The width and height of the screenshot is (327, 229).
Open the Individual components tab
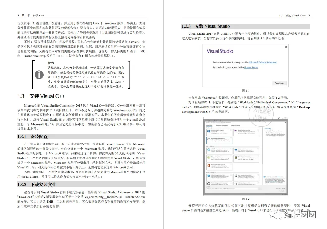[222, 125]
